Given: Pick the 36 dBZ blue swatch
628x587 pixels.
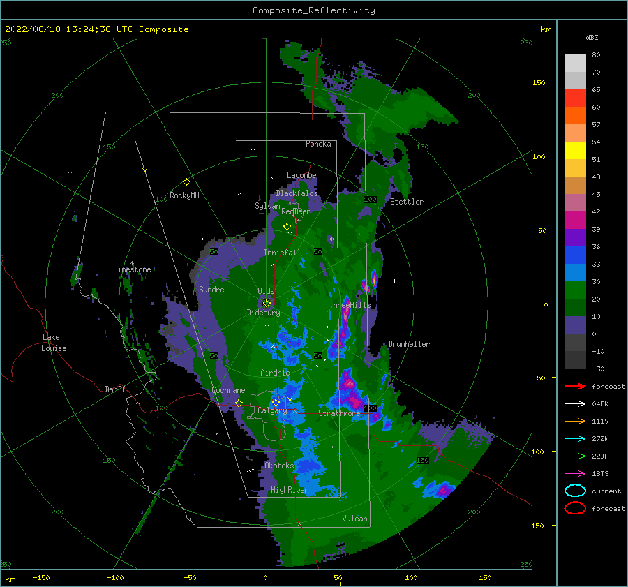Looking at the screenshot, I should [x=575, y=255].
